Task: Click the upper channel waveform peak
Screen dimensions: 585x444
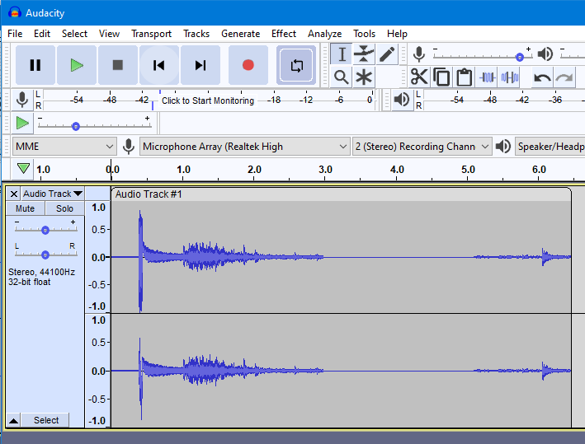Action: click(x=140, y=261)
